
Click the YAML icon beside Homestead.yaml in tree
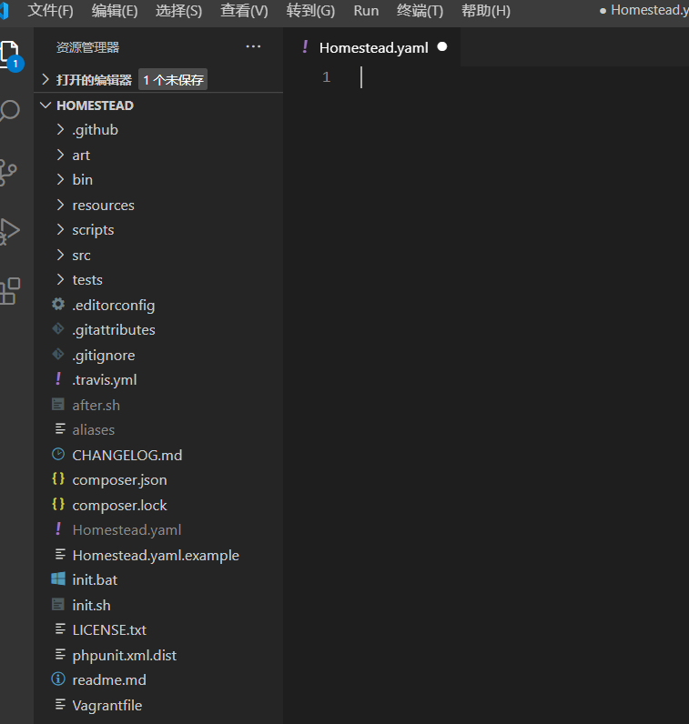click(58, 529)
